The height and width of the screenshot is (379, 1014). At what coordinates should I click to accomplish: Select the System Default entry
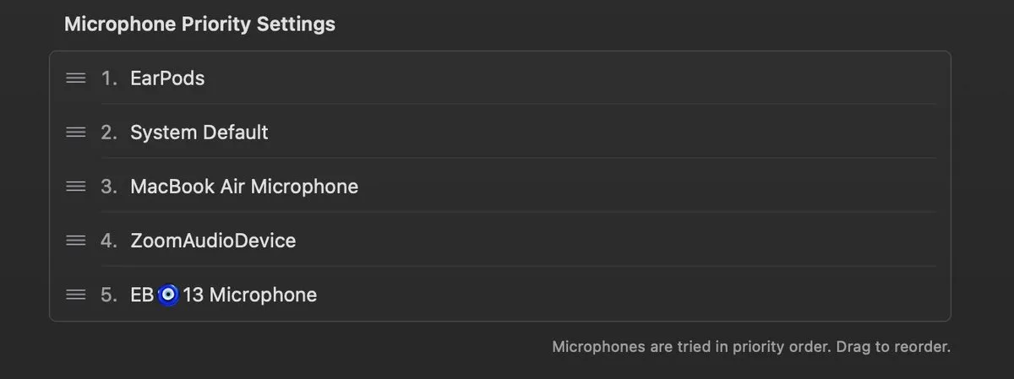pyautogui.click(x=199, y=133)
